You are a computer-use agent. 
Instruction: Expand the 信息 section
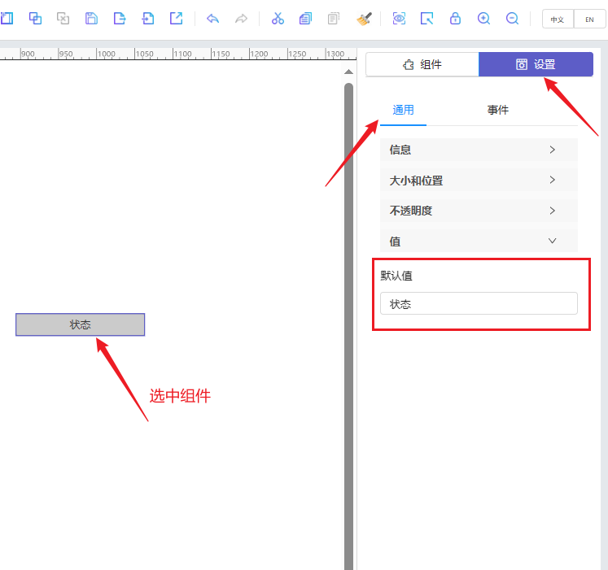479,150
